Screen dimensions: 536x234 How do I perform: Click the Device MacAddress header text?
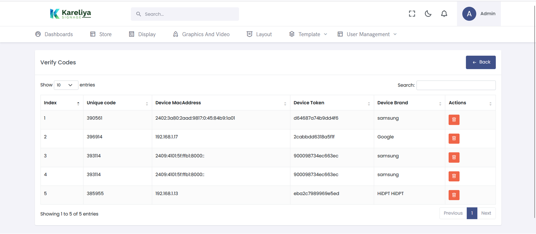click(178, 103)
